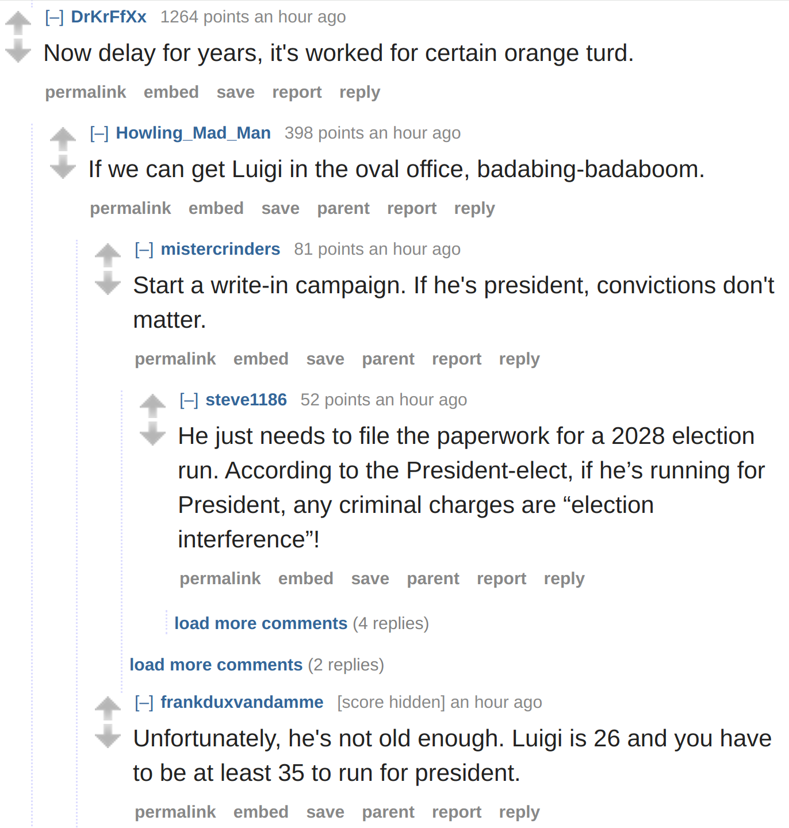Upvote Howling_Mad_Man's comment
Screen dimensions: 789x828
click(63, 140)
